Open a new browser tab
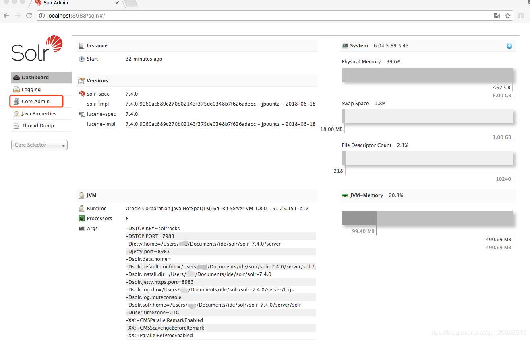530x340 pixels. [x=131, y=3]
